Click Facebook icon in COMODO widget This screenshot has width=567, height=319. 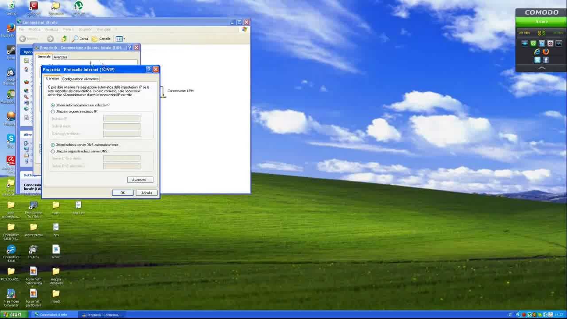(546, 60)
